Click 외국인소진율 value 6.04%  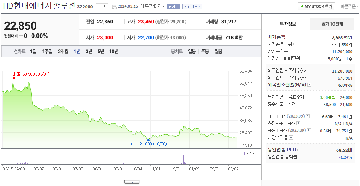coord(345,85)
